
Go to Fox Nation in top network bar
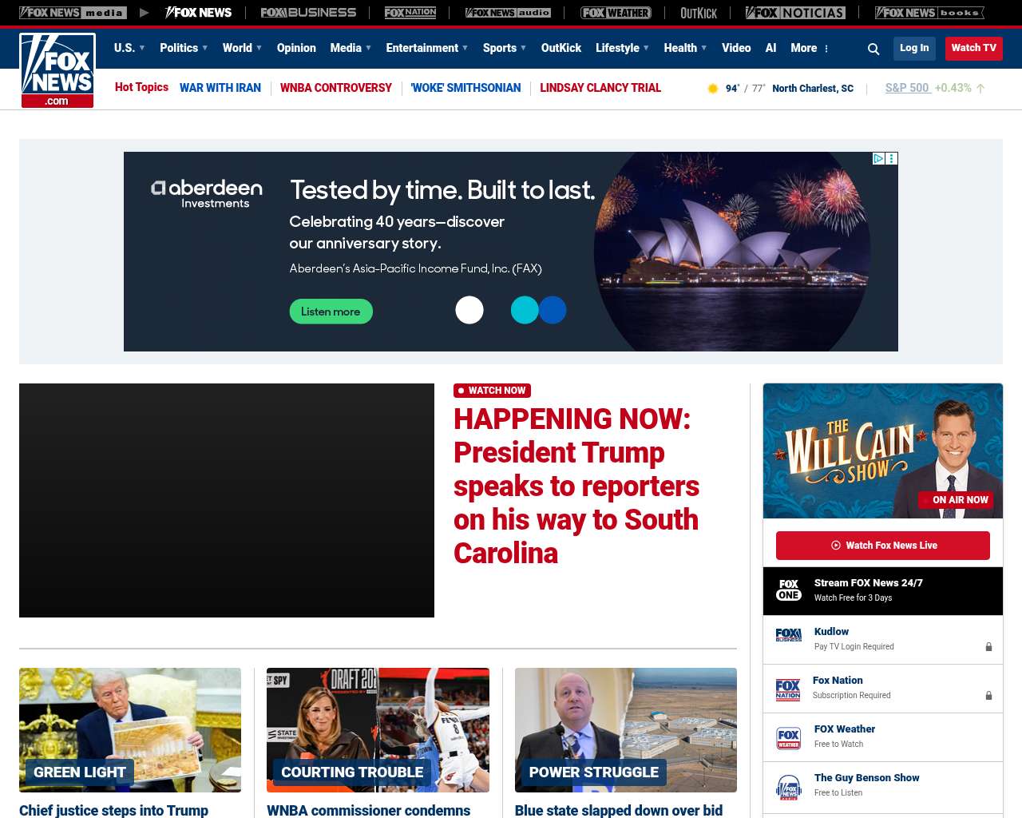(x=410, y=13)
